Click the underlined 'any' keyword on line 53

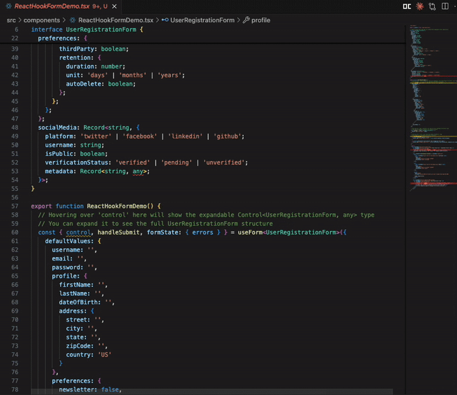coord(138,171)
